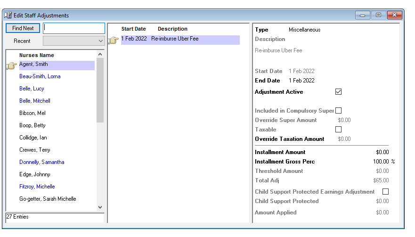Select the Re-imburse Uber Fee adjustment row
415x237 pixels.
pos(180,40)
